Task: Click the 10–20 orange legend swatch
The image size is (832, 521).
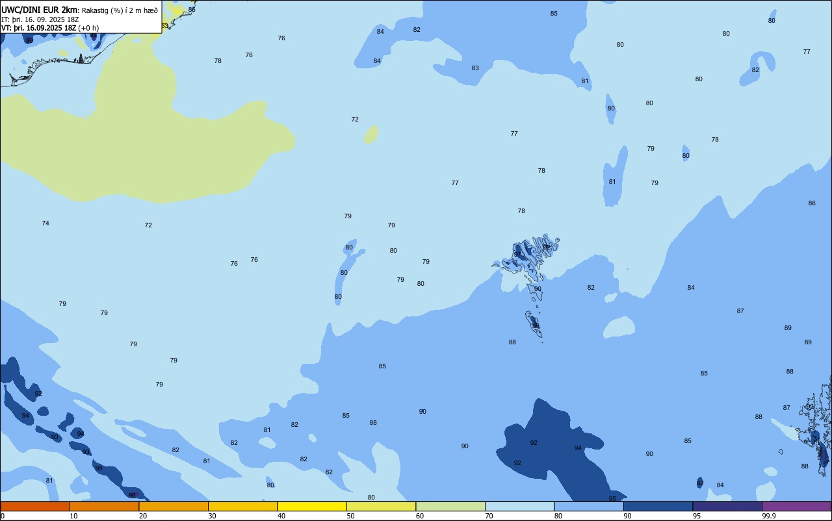Action: 104,506
